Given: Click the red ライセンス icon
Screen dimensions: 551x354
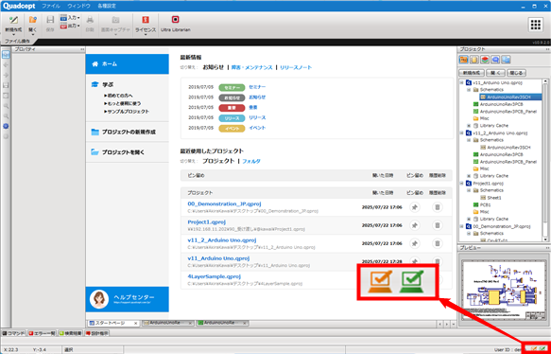Looking at the screenshot, I should pyautogui.click(x=146, y=20).
